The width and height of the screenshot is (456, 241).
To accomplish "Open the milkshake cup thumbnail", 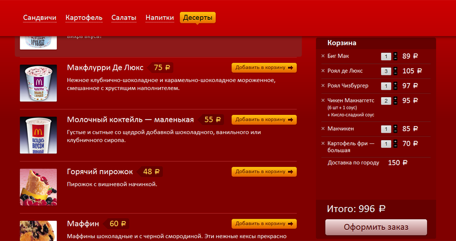I will (39, 135).
